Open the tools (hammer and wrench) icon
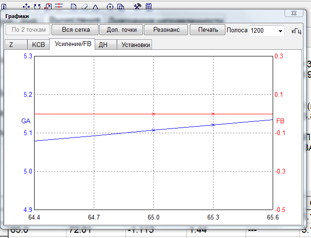Image resolution: width=311 pixels, height=238 pixels. click(137, 6)
